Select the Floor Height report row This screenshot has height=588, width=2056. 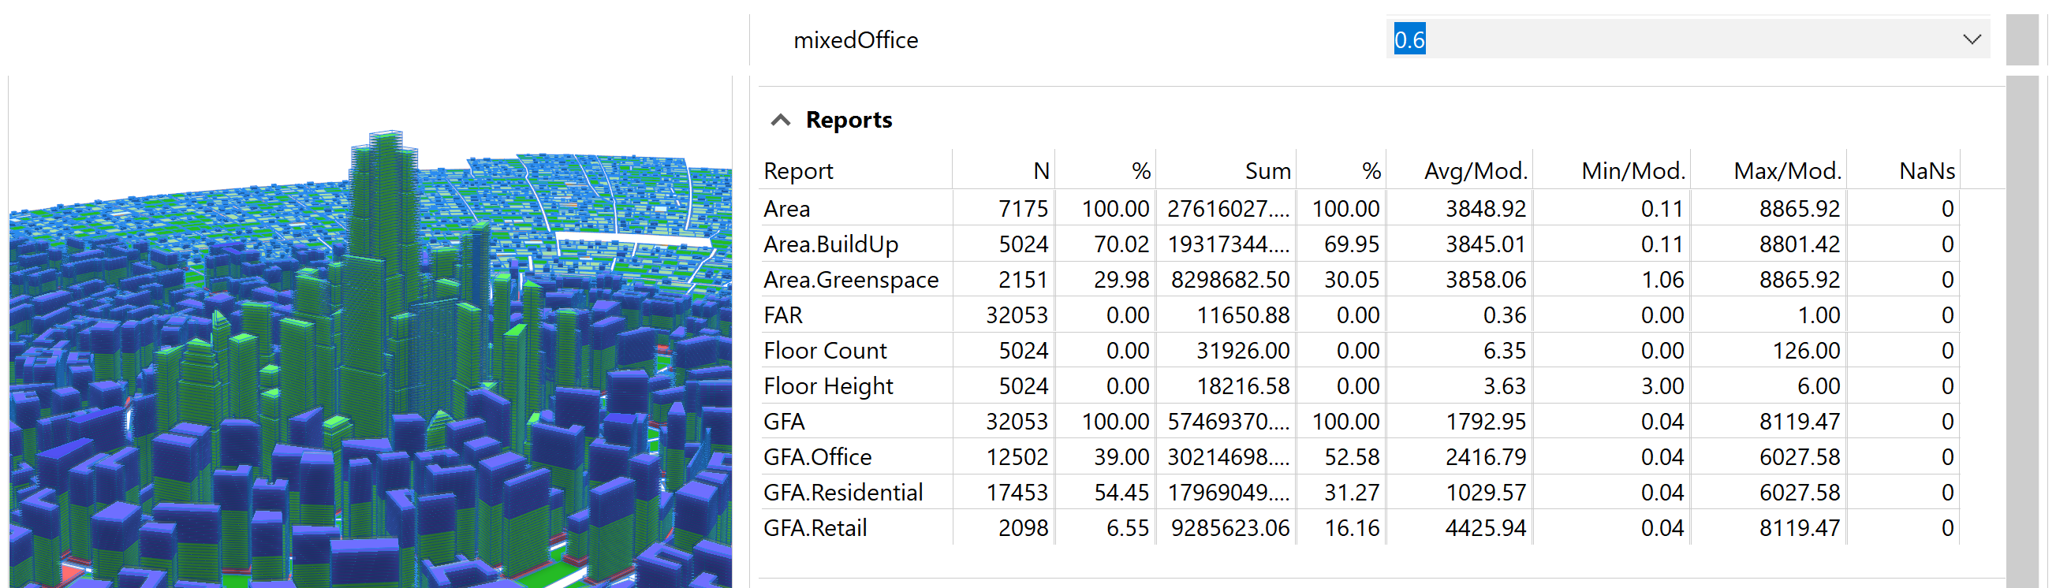click(x=1360, y=386)
